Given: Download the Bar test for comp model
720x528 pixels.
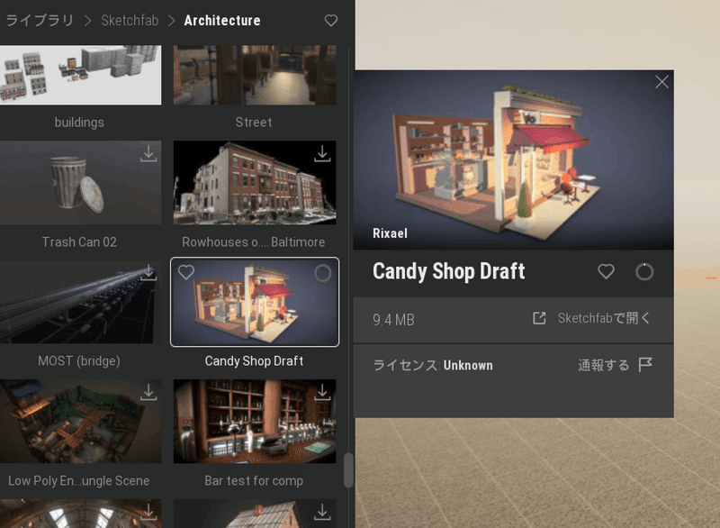Looking at the screenshot, I should (322, 393).
